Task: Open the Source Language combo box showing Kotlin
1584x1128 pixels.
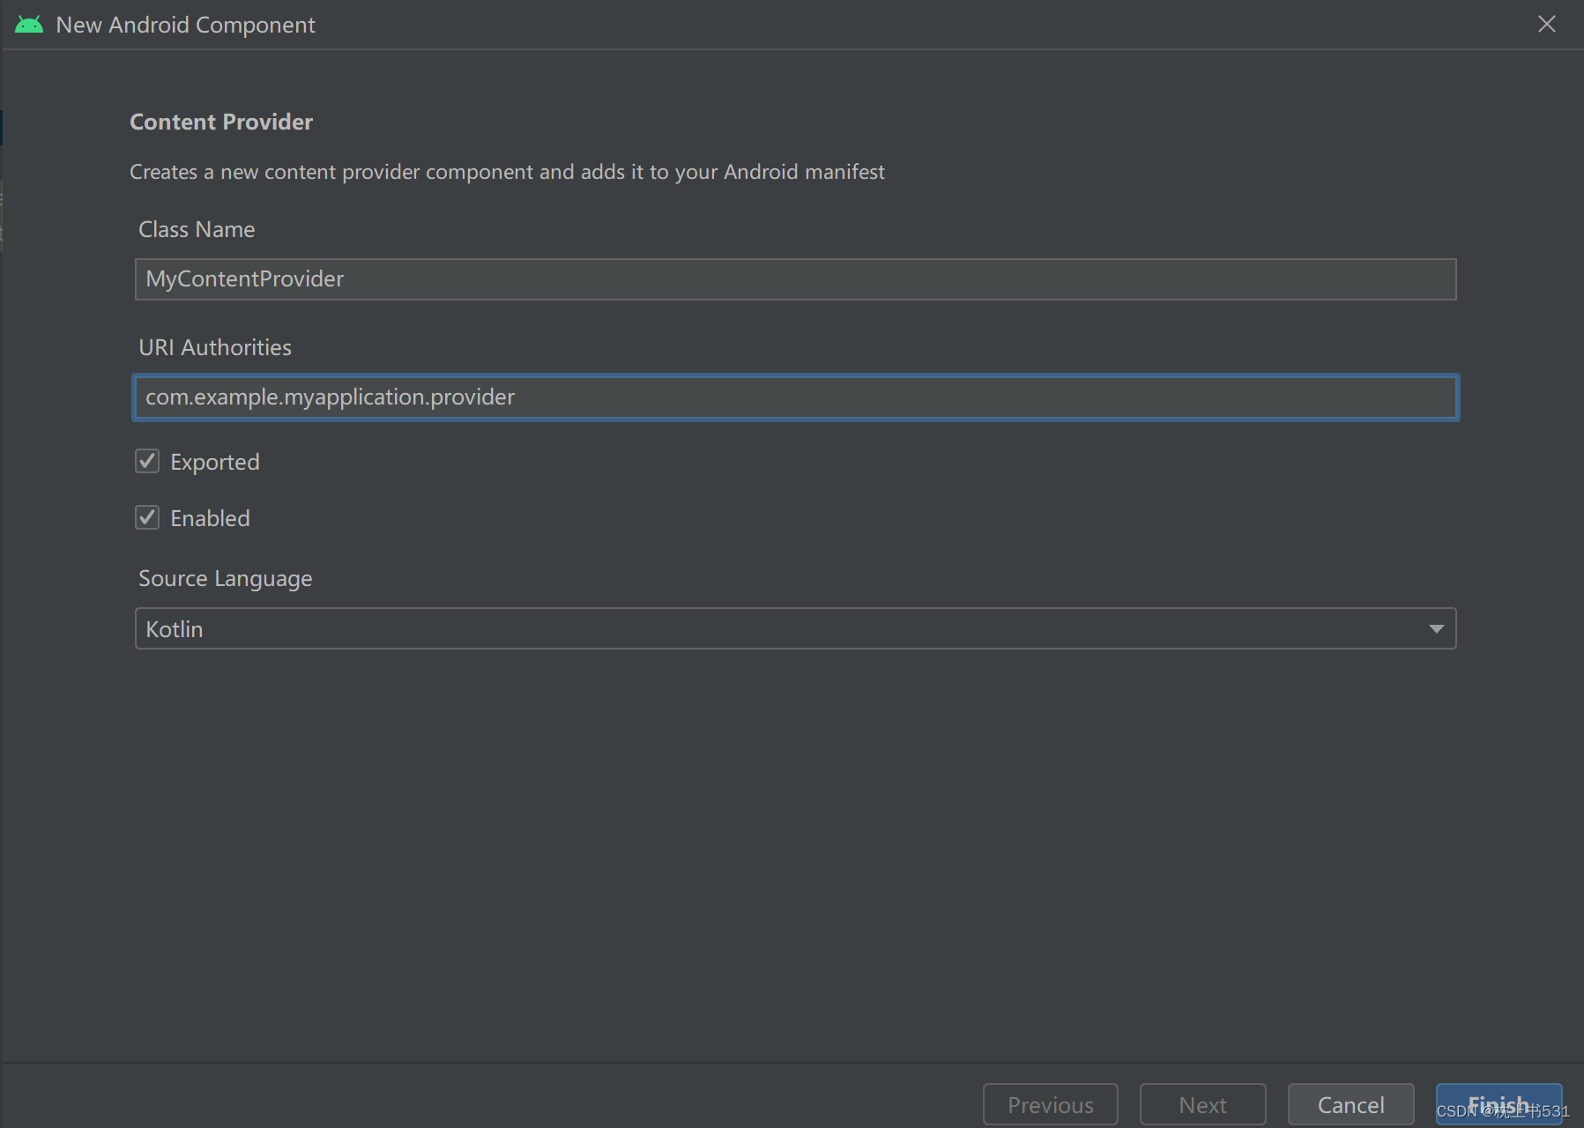Action: pyautogui.click(x=776, y=629)
